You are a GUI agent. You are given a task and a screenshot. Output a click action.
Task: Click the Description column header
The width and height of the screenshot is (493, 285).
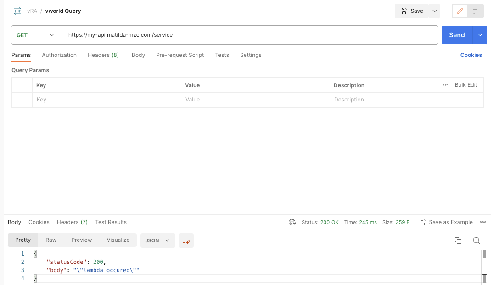coord(349,85)
